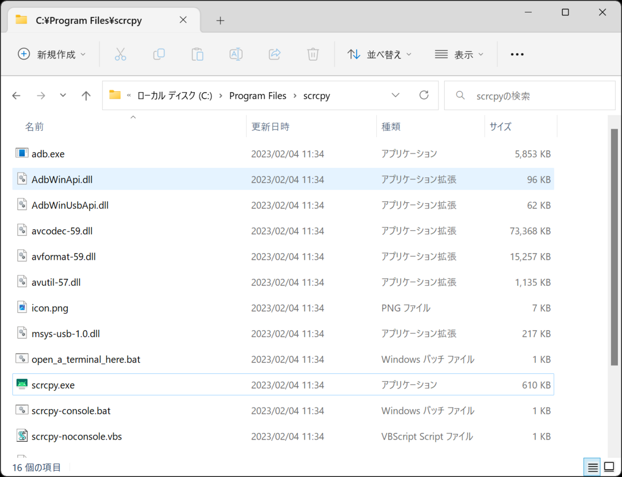Refresh the scrcpy folder view
Viewport: 622px width, 477px height.
click(424, 95)
